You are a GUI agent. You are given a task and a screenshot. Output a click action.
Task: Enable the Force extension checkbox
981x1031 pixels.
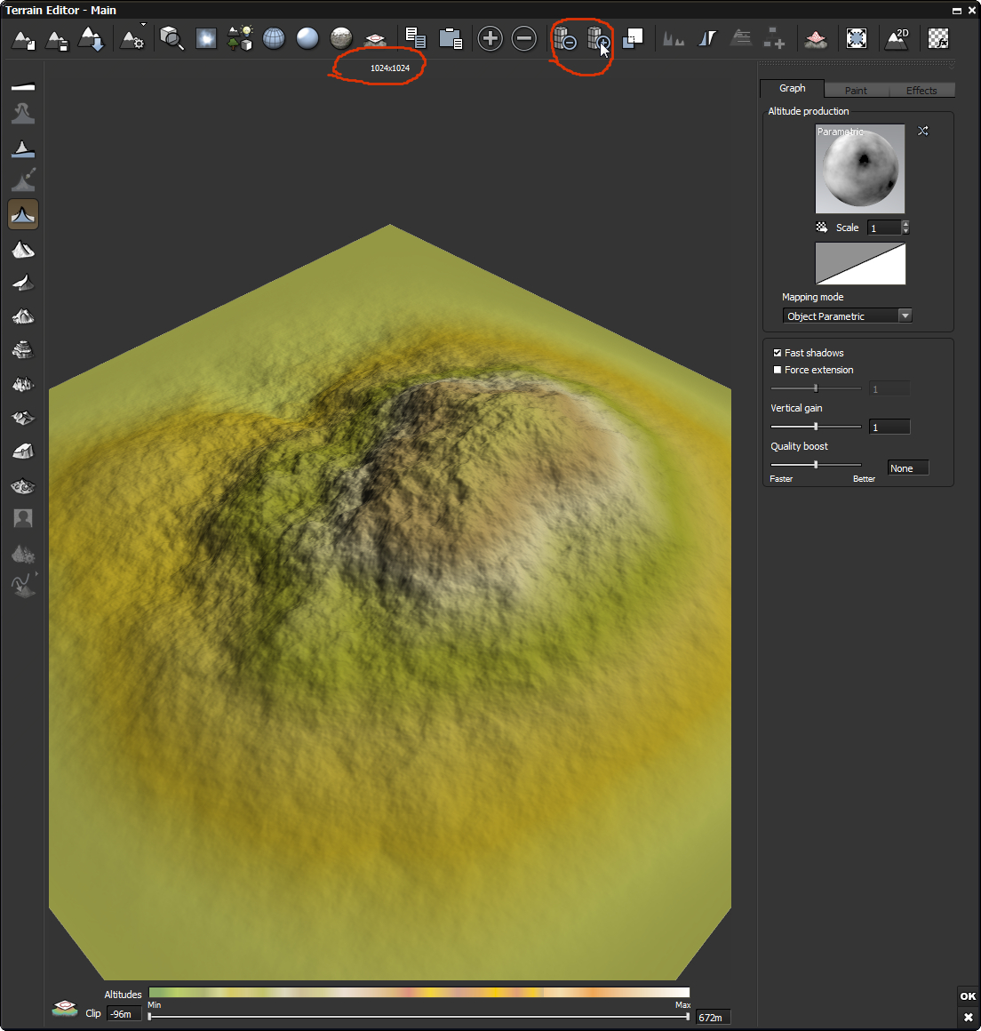(x=778, y=371)
